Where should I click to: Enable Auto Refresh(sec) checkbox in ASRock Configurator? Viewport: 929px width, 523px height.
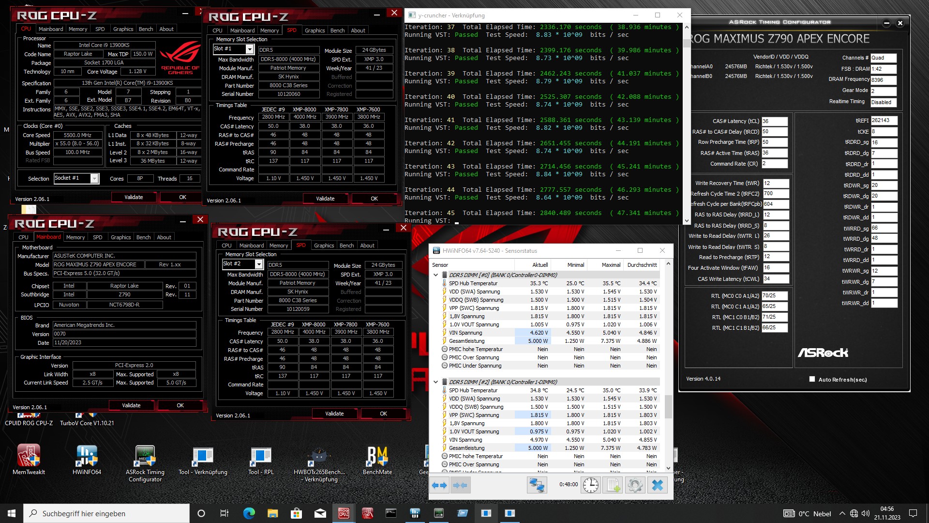coord(812,379)
